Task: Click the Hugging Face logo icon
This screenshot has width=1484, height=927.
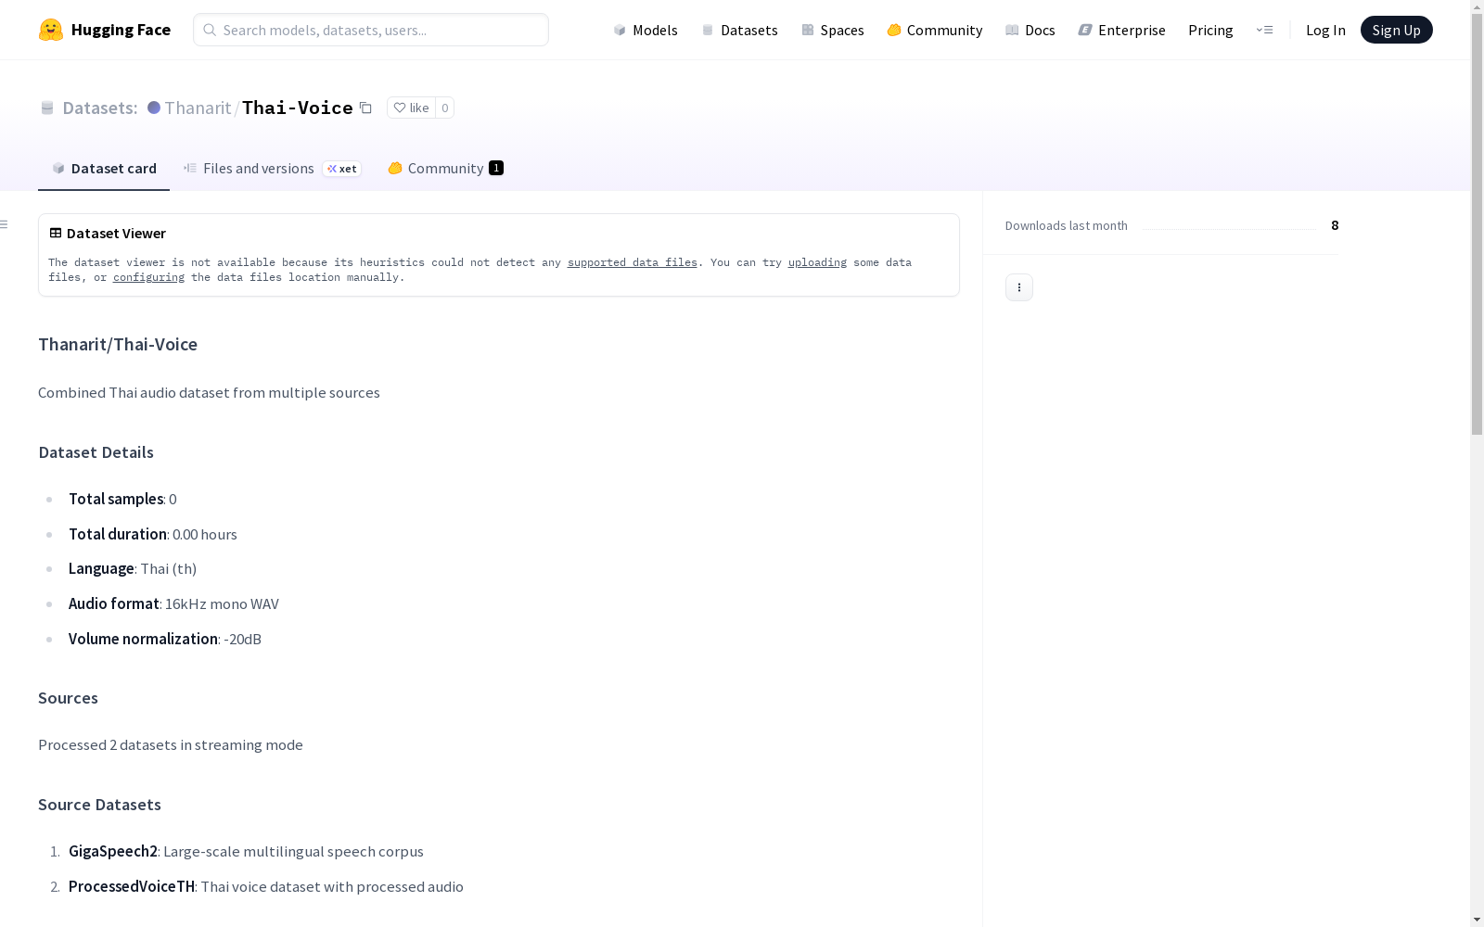Action: (51, 30)
